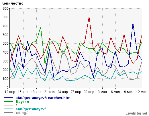Click the 30 апр date label
The height and width of the screenshot is (116, 149).
tap(89, 92)
